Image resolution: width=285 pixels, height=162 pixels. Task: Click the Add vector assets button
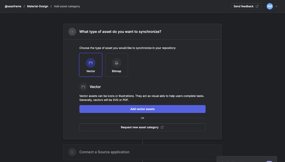tap(142, 109)
